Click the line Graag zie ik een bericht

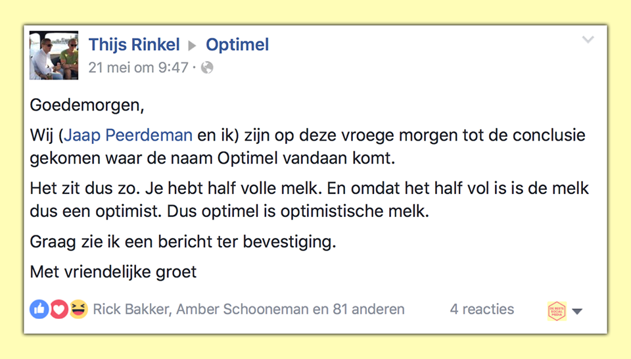183,242
